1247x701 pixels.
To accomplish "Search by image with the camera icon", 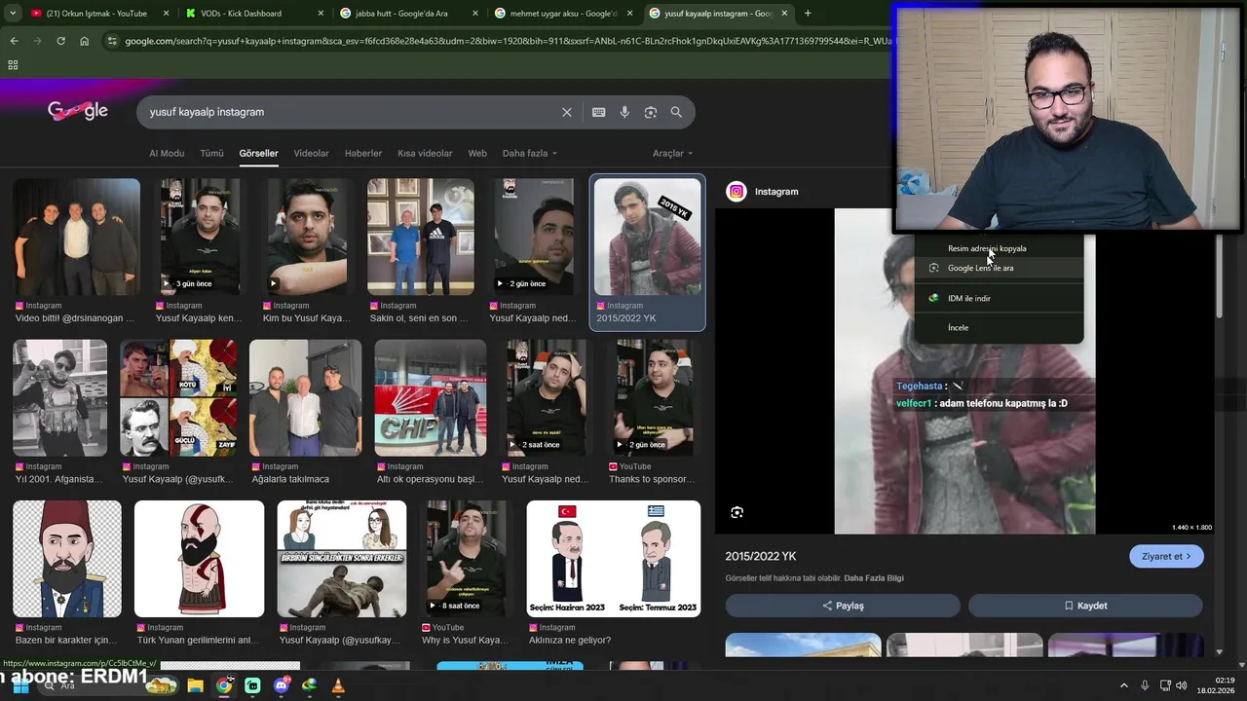I will click(x=651, y=112).
